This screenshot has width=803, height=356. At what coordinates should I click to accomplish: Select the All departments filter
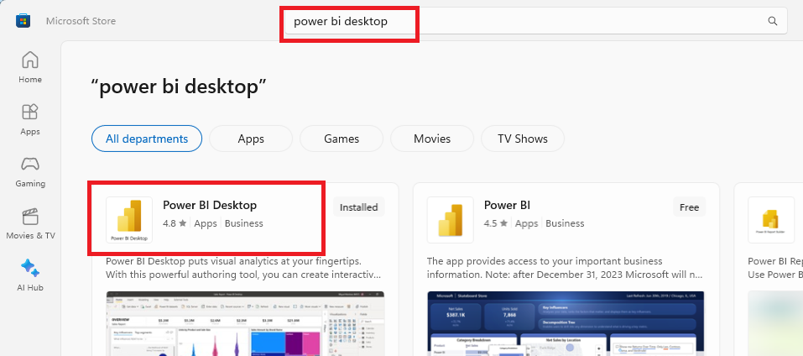(147, 139)
